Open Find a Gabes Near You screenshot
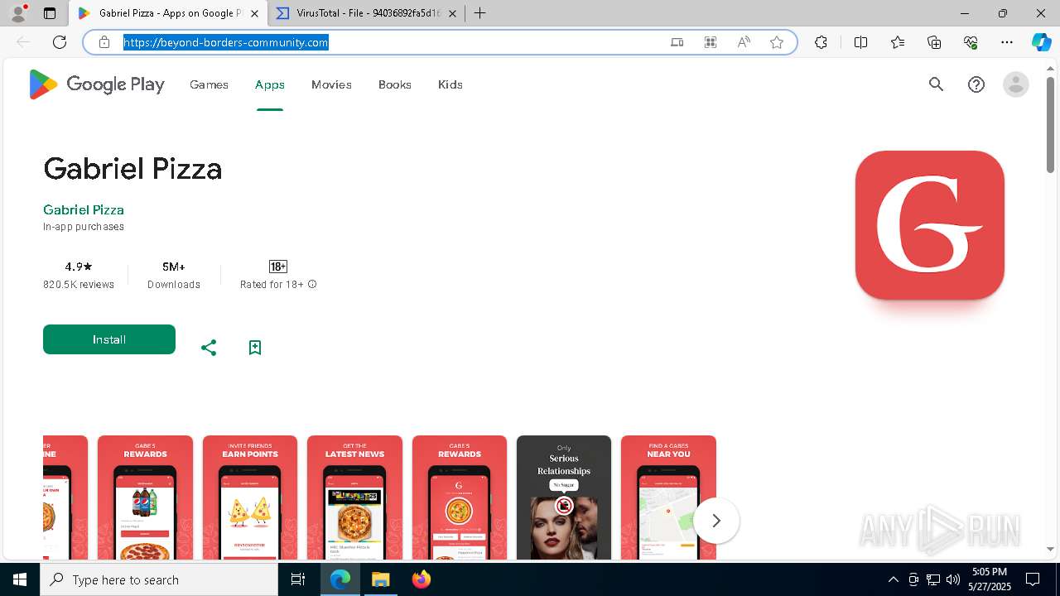The image size is (1060, 596). pyautogui.click(x=668, y=497)
